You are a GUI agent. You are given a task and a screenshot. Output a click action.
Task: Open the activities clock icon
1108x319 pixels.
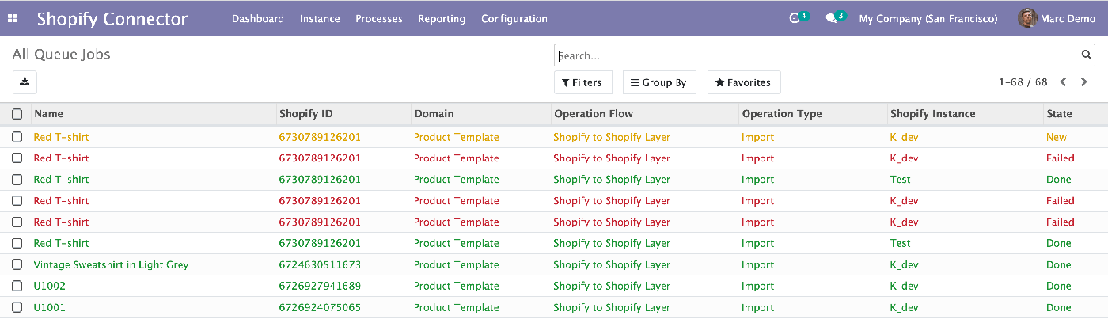[795, 18]
